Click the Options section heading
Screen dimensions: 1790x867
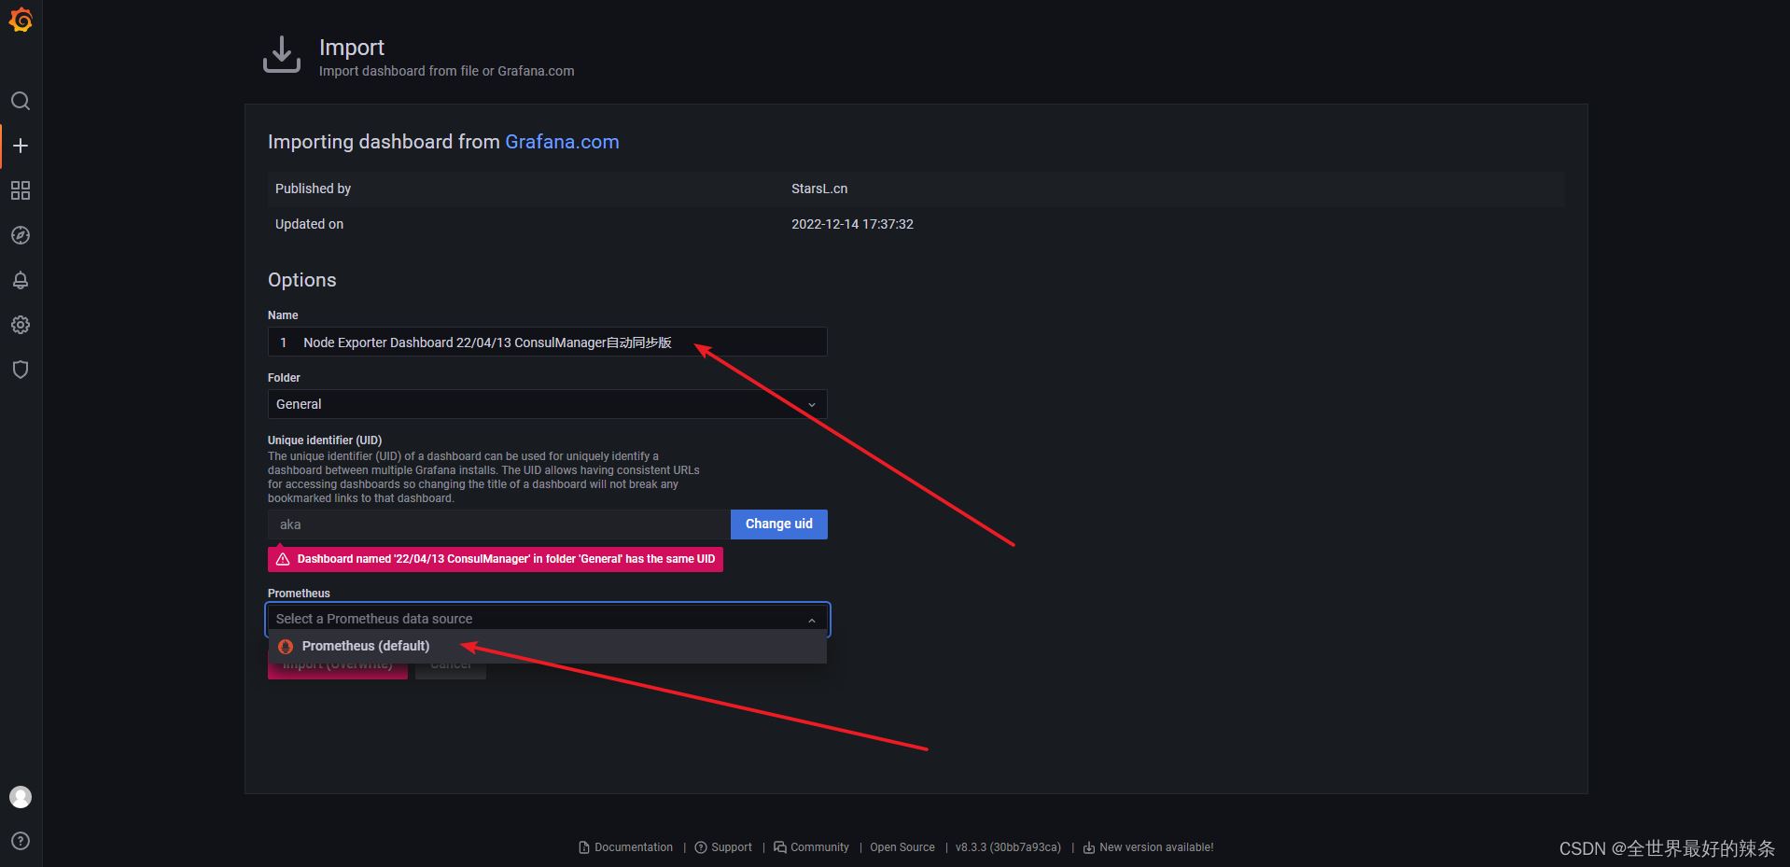click(x=301, y=280)
